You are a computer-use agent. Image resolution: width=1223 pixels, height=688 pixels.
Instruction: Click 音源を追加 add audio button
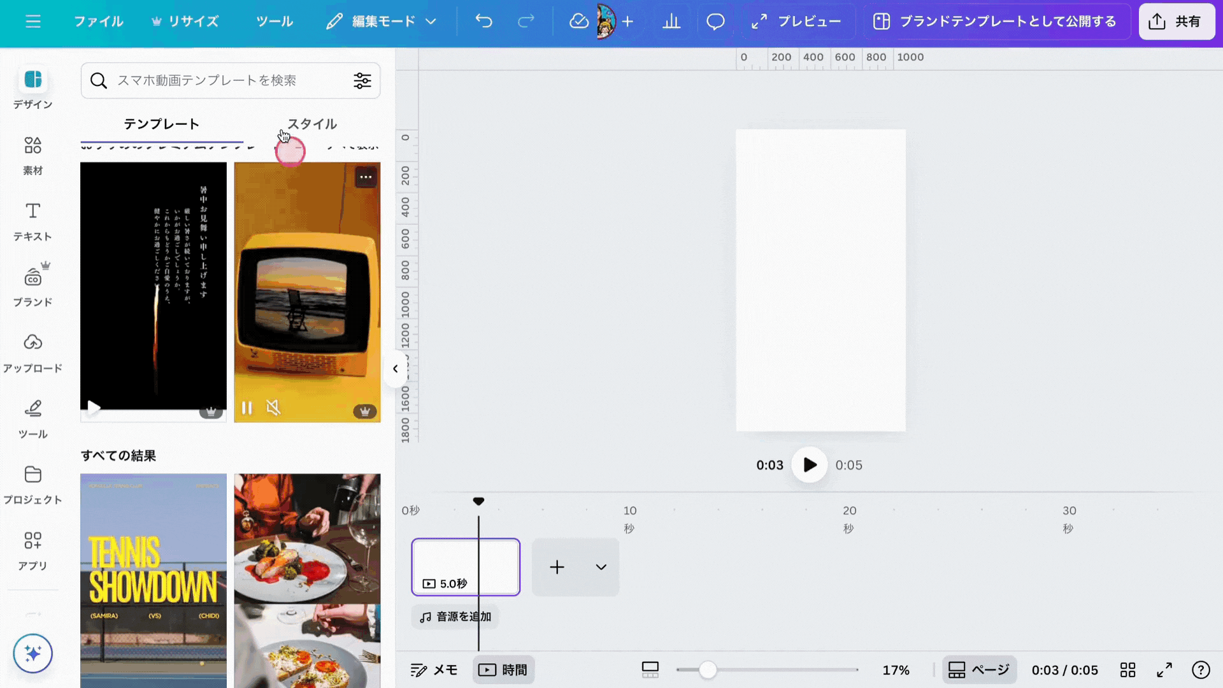pos(455,617)
